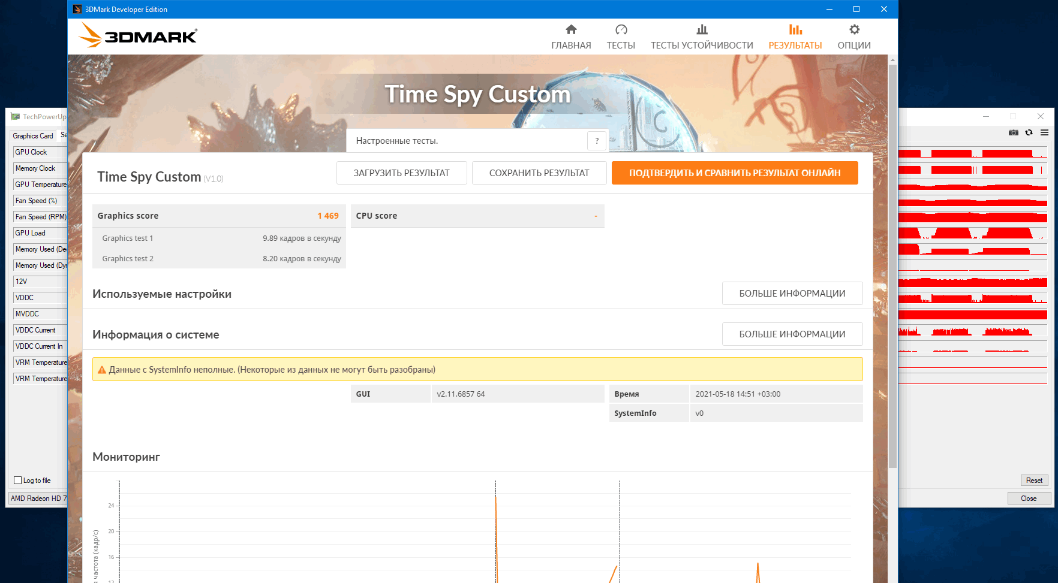Select the РЕЗУЛЬТАТЫ tab
Screen dimensions: 1058x583
795,37
